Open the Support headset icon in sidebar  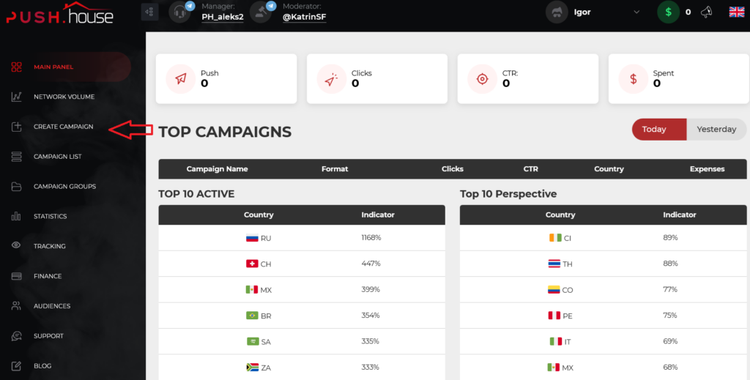(16, 336)
